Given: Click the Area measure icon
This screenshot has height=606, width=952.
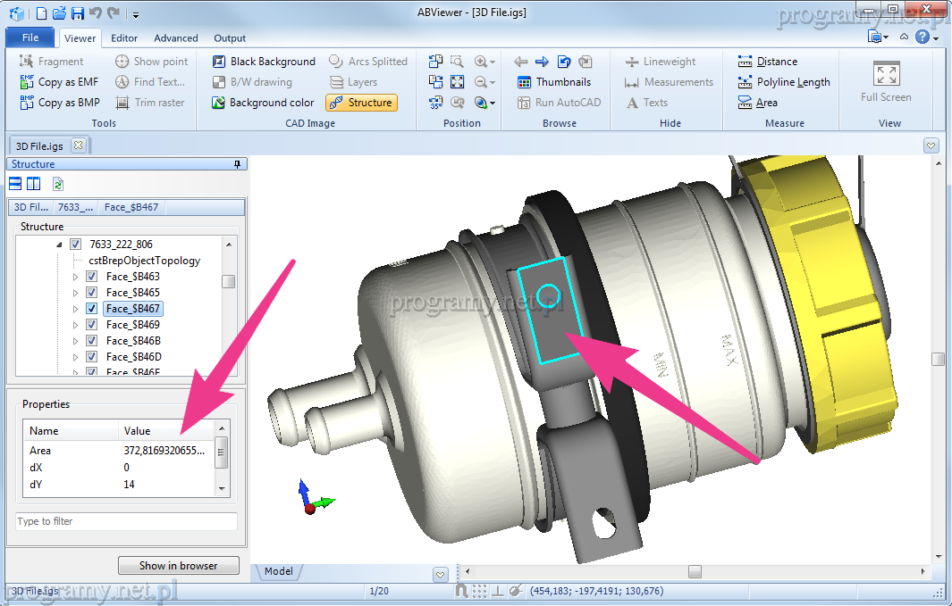Looking at the screenshot, I should click(746, 103).
